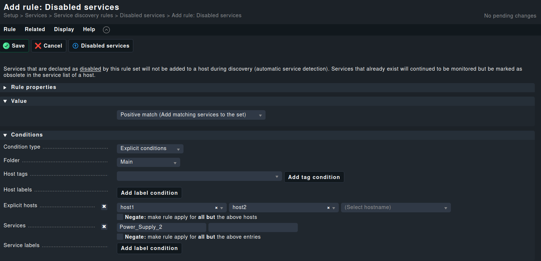Viewport: 541px width, 261px height.
Task: Clear host1 using its small x
Action: [216, 208]
